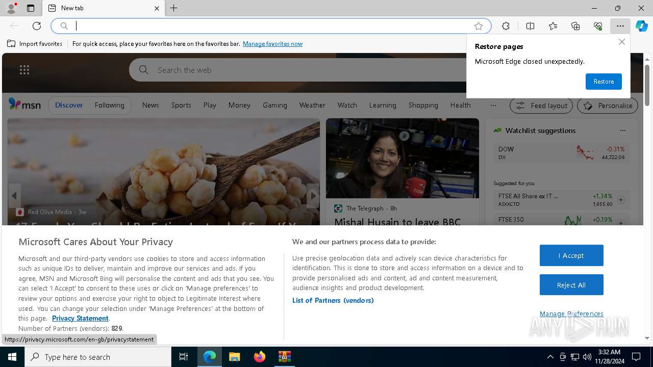Show next story with right arrow
This screenshot has height=367, width=653.
click(313, 196)
